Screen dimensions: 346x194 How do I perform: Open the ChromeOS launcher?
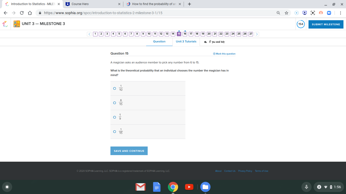tap(7, 187)
